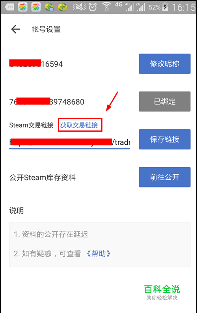Tap the keyboard notification icon in status bar
197x313 pixels.
pos(9,7)
